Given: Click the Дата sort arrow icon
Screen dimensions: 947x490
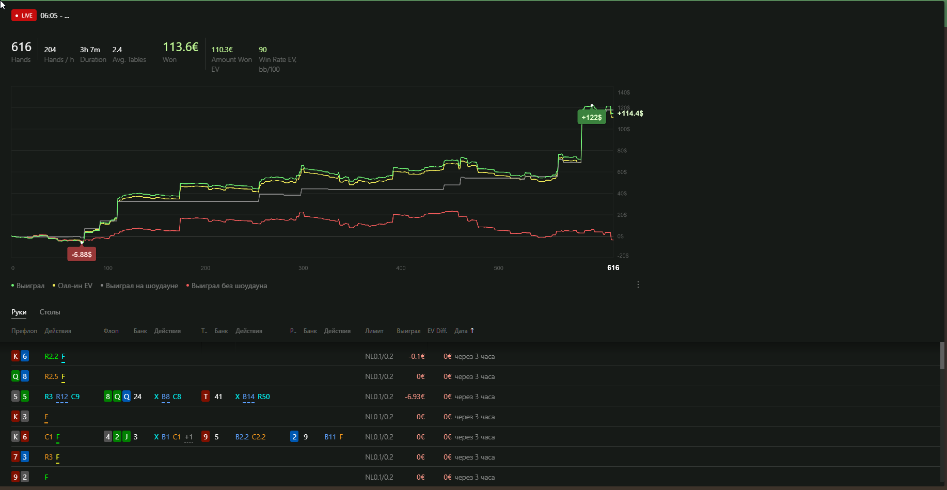Looking at the screenshot, I should click(472, 330).
